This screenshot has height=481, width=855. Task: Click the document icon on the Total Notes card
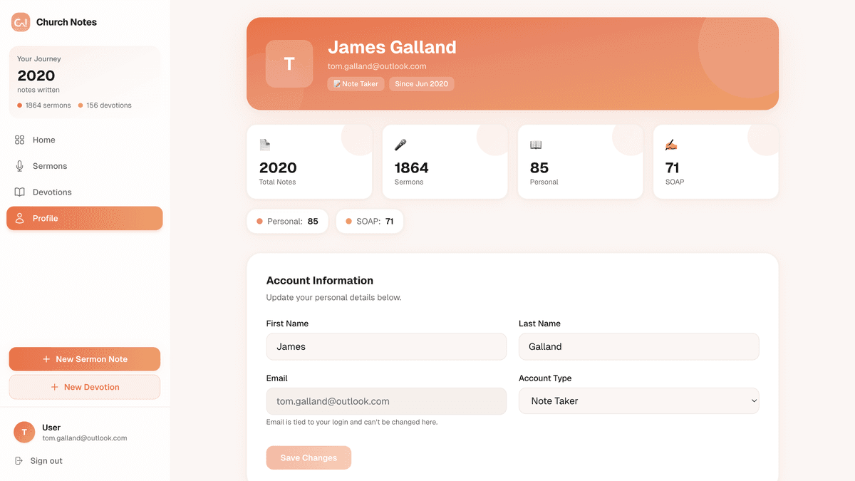click(x=264, y=143)
